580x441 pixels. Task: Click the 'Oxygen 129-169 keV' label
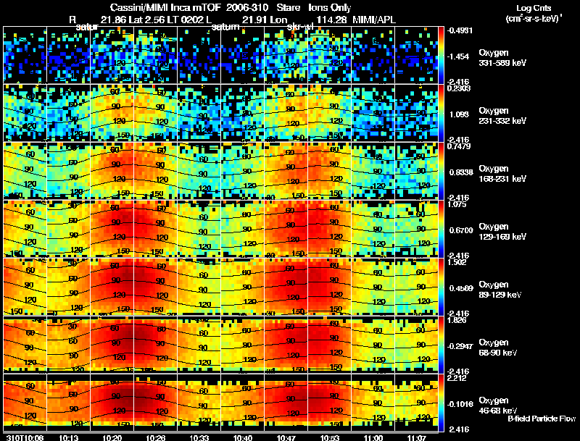tap(502, 232)
